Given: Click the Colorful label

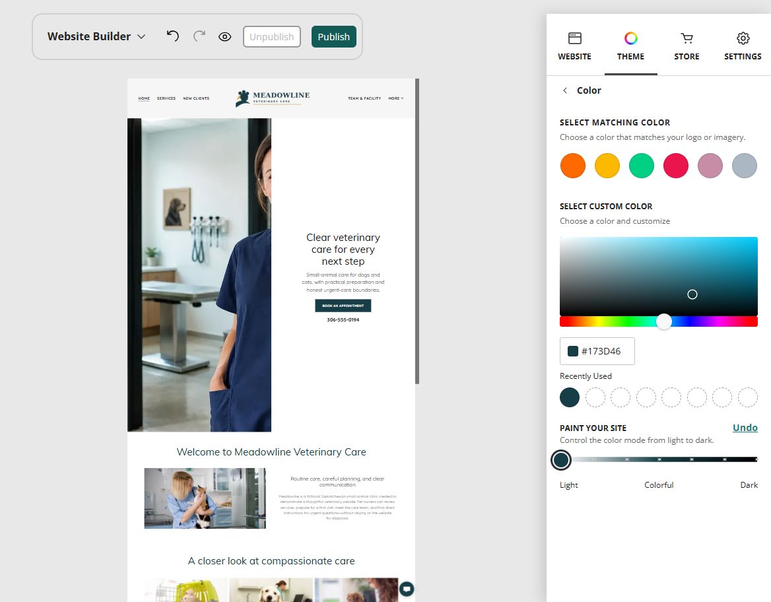Looking at the screenshot, I should pos(659,485).
